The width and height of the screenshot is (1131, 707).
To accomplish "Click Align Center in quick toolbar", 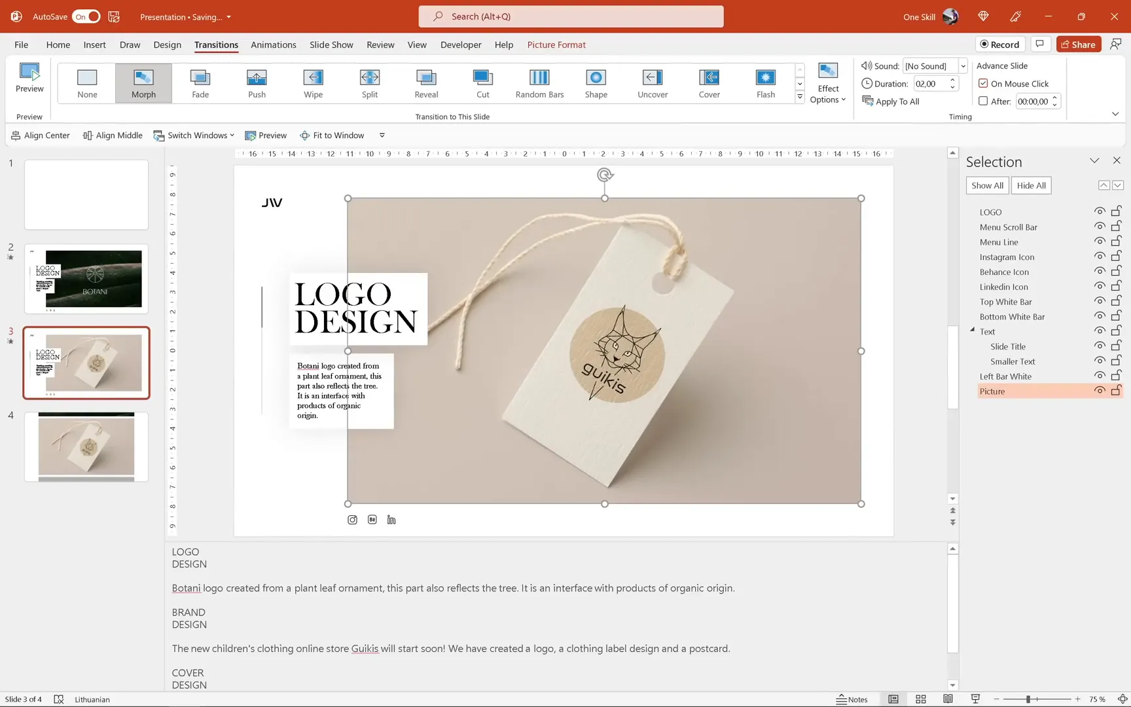I will click(x=41, y=135).
